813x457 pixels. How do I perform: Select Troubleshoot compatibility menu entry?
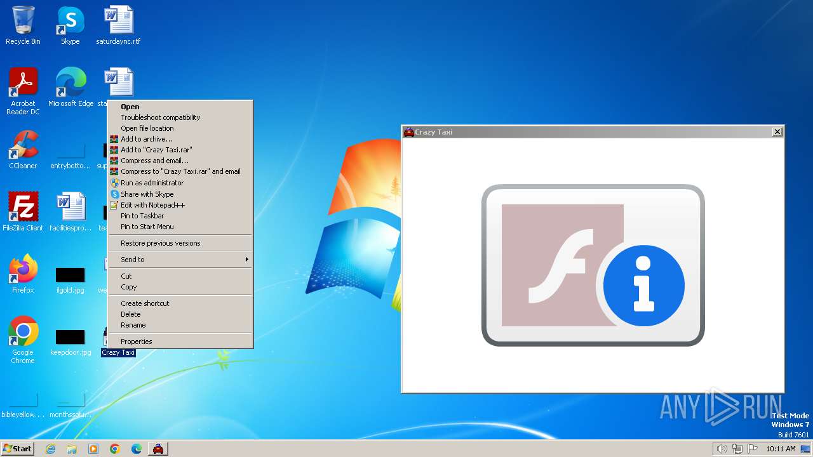pos(180,117)
